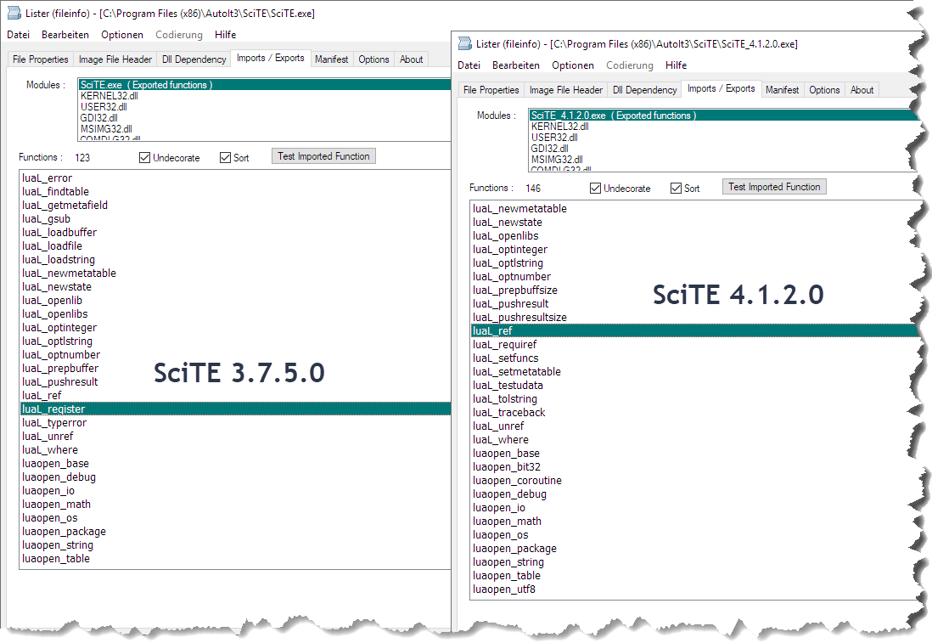The width and height of the screenshot is (932, 643).
Task: Uncheck Undecorate in the SciTE 3.7.5.0 window
Action: [145, 158]
